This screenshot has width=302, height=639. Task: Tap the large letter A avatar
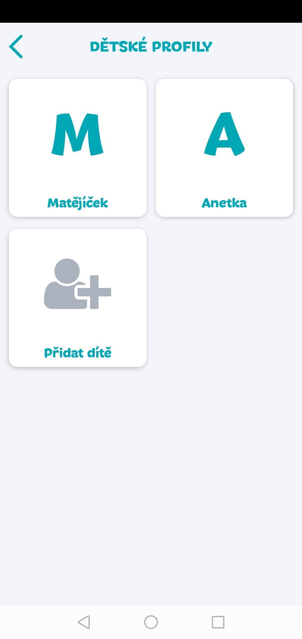tap(224, 134)
